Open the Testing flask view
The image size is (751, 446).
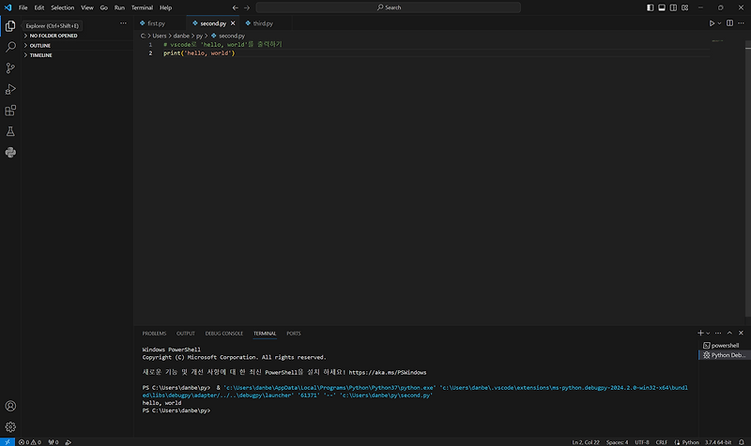pyautogui.click(x=10, y=131)
